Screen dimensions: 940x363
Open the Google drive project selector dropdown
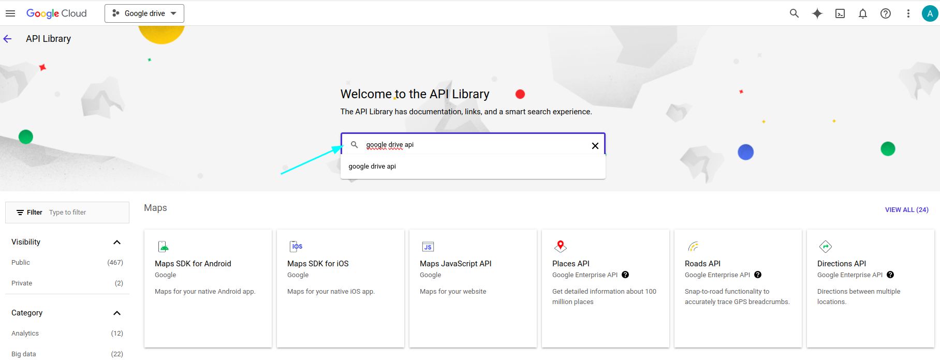tap(144, 13)
